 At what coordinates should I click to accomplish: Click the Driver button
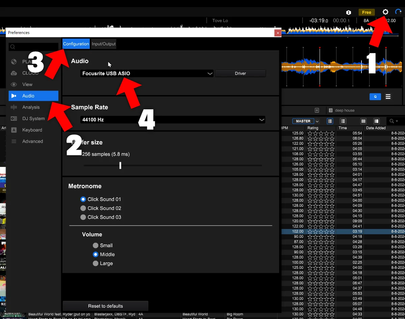click(x=240, y=73)
